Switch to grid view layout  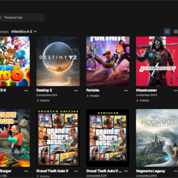tap(167, 32)
